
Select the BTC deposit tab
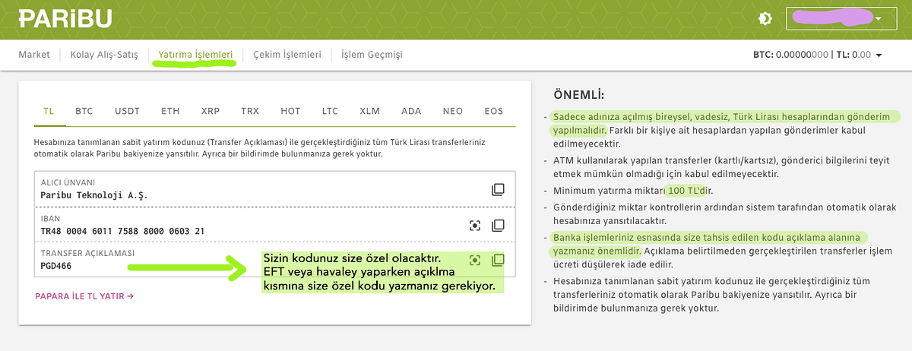coord(84,111)
